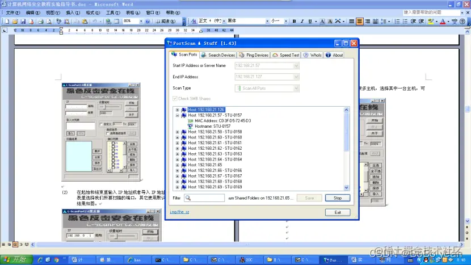Align text left in Word
This screenshot has width=471, height=265.
pos(351,22)
